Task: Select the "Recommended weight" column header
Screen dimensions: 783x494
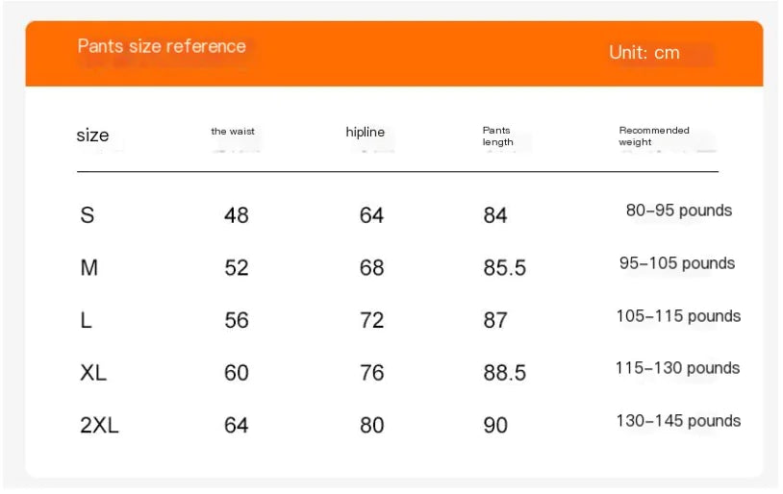Action: pyautogui.click(x=654, y=136)
